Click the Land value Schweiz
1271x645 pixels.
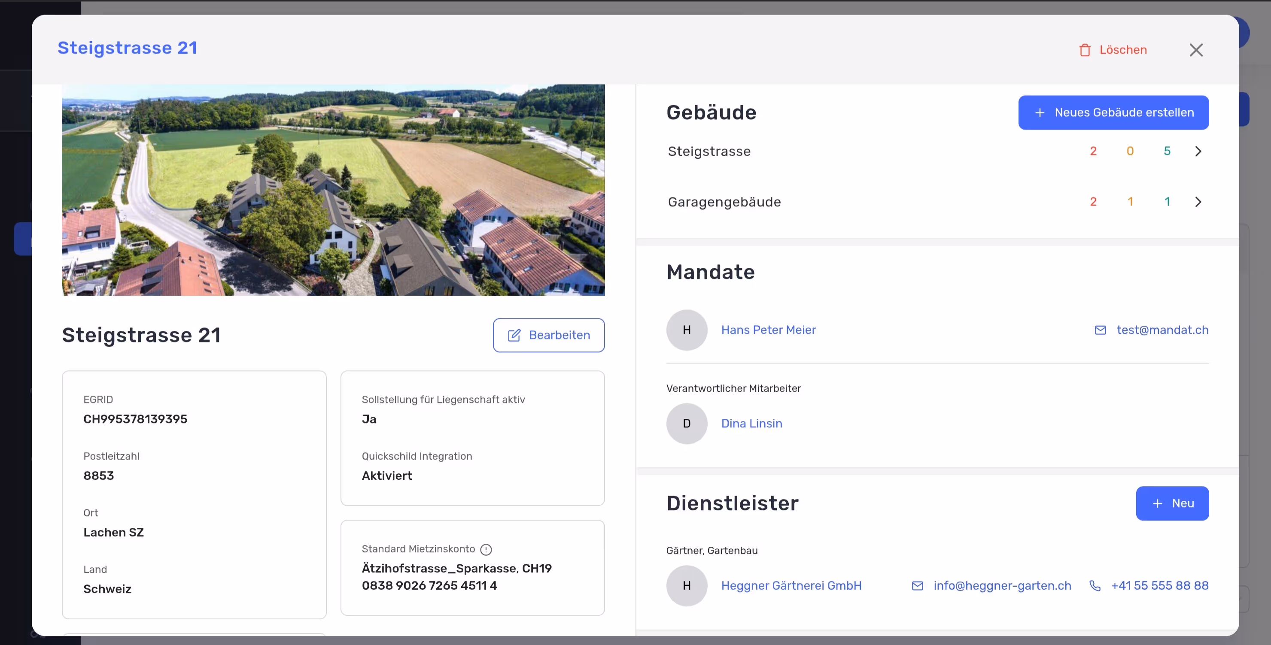coord(107,589)
